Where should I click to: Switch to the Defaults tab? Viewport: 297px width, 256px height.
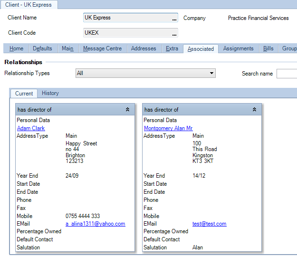[x=42, y=48]
